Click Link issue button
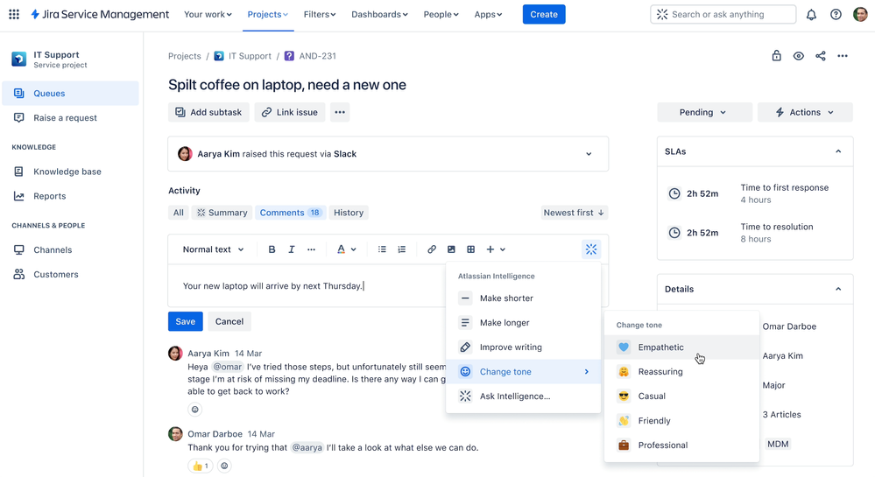The height and width of the screenshot is (477, 875). coord(290,112)
